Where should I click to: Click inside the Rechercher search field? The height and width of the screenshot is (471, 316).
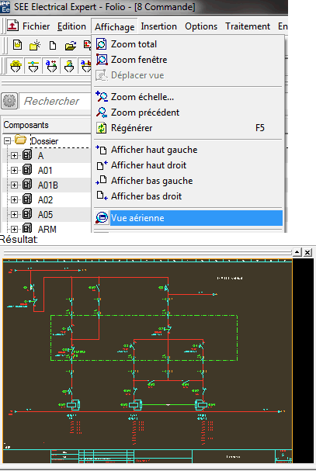(x=54, y=101)
